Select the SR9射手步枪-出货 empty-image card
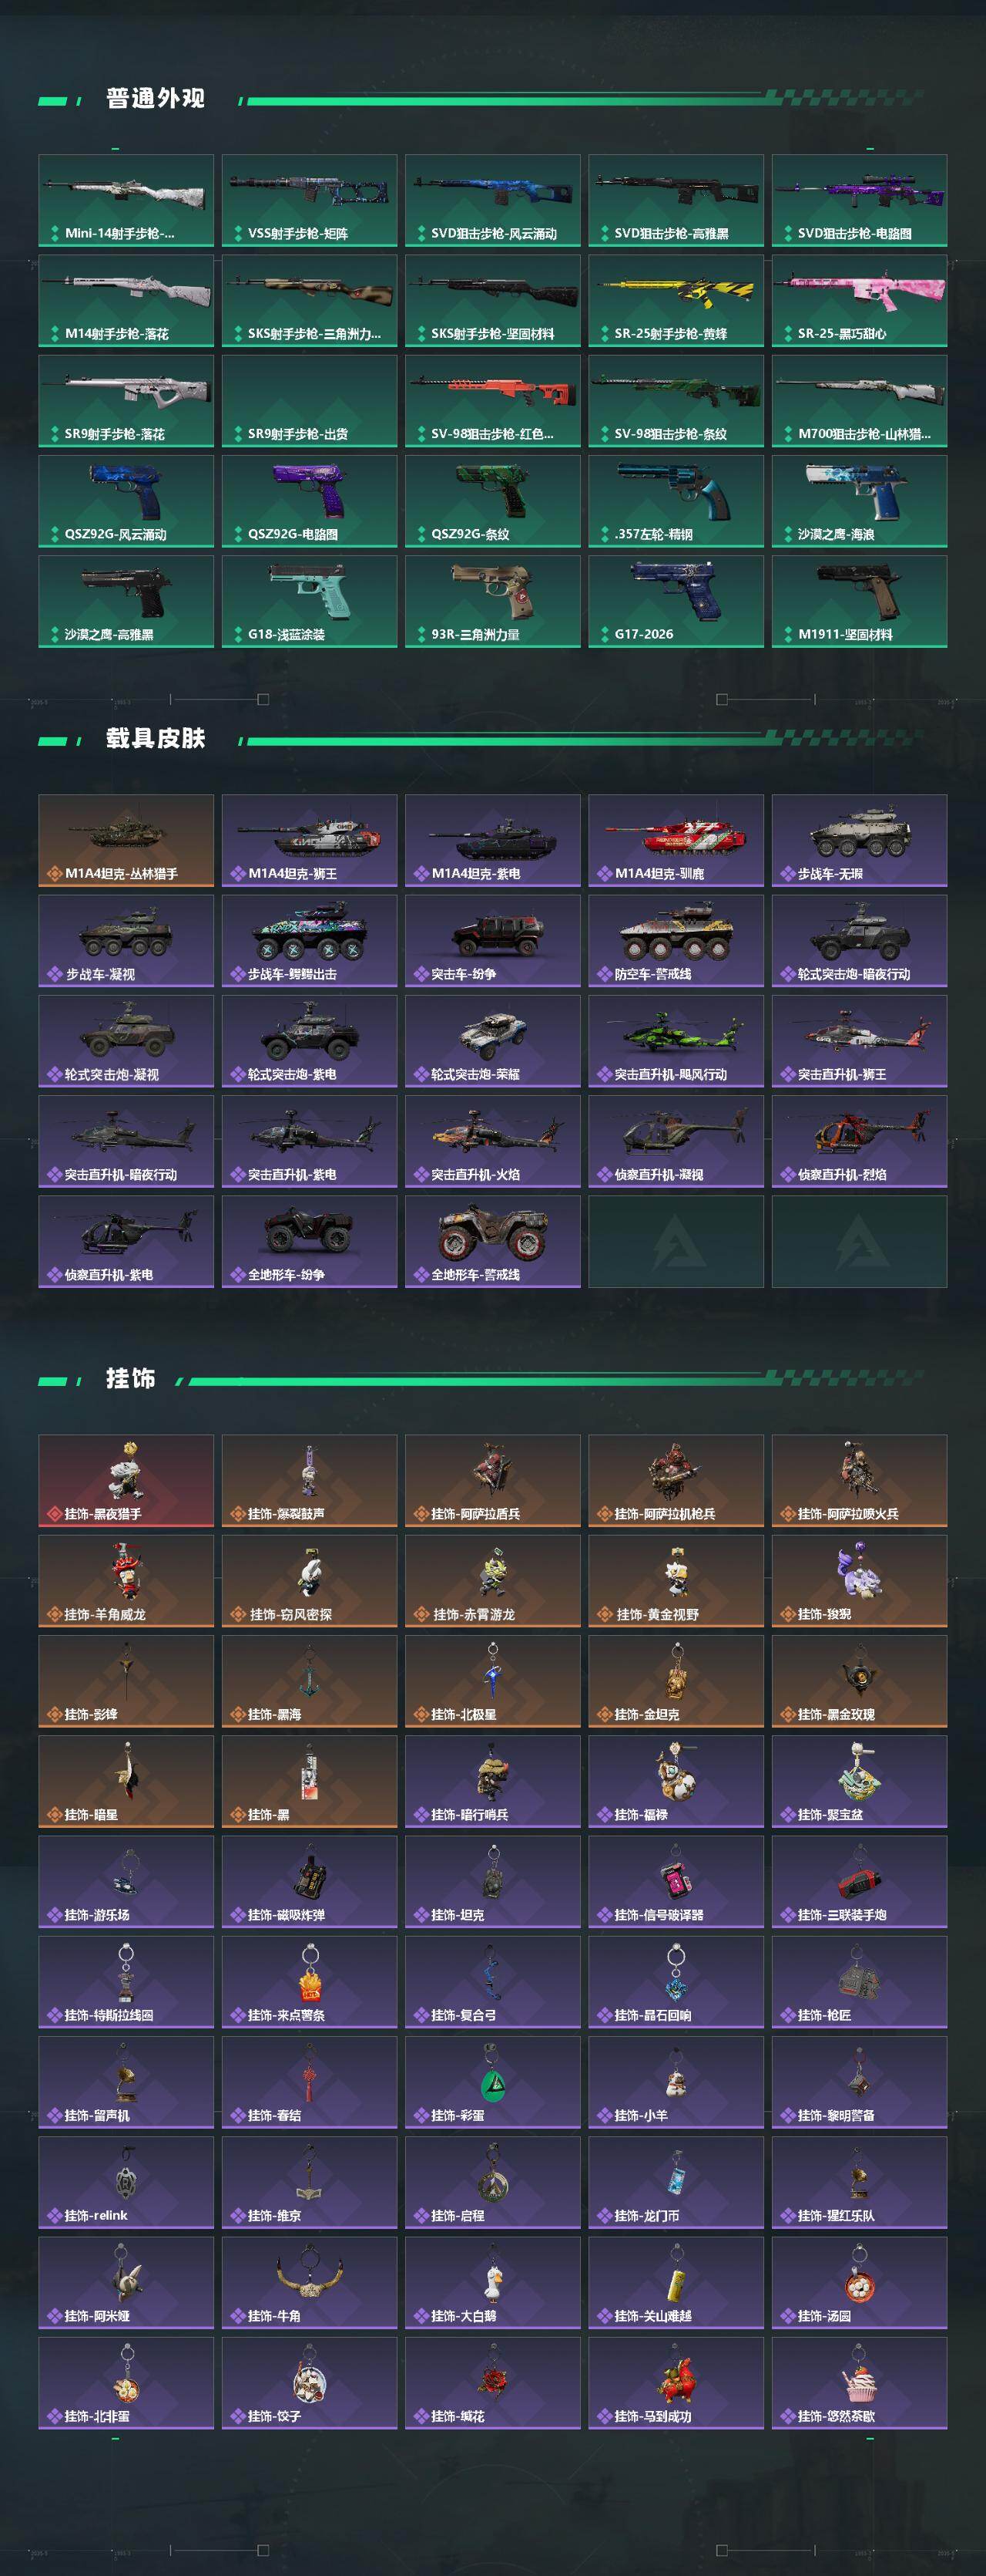This screenshot has width=986, height=2576. click(x=310, y=401)
